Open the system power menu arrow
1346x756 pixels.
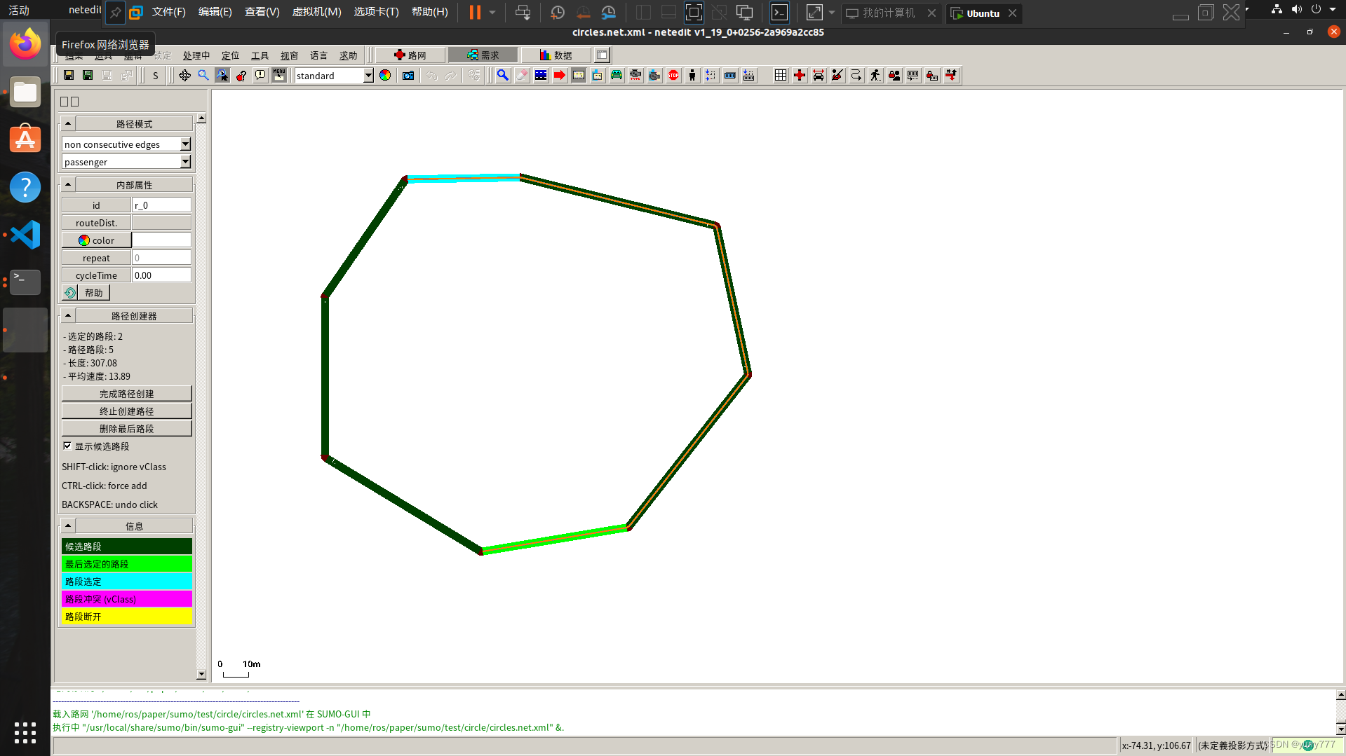point(1333,10)
